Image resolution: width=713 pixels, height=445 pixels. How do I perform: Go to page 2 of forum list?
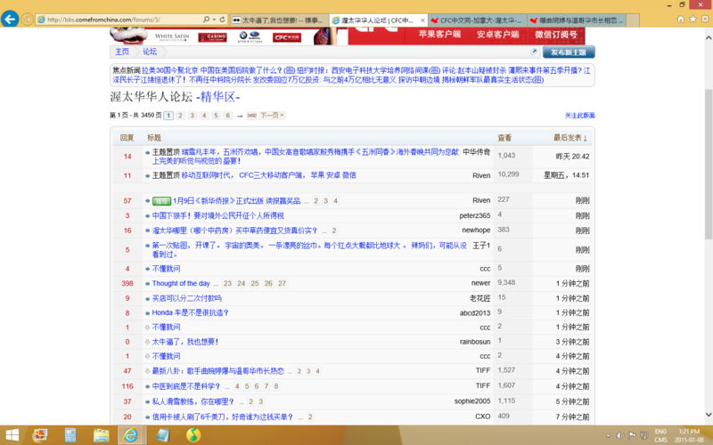click(180, 116)
